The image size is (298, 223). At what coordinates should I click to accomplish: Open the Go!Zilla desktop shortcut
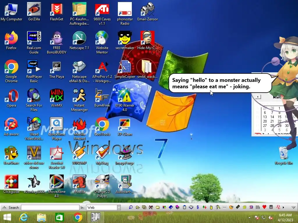[x=34, y=12]
